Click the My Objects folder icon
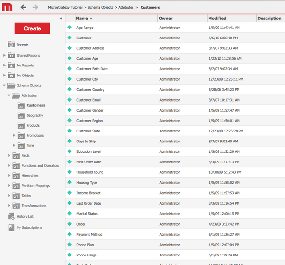 pyautogui.click(x=11, y=75)
